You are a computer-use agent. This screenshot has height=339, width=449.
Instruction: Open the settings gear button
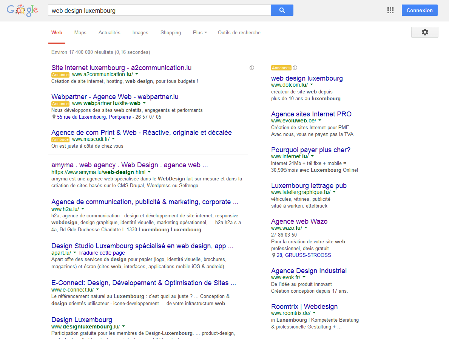[x=425, y=32]
